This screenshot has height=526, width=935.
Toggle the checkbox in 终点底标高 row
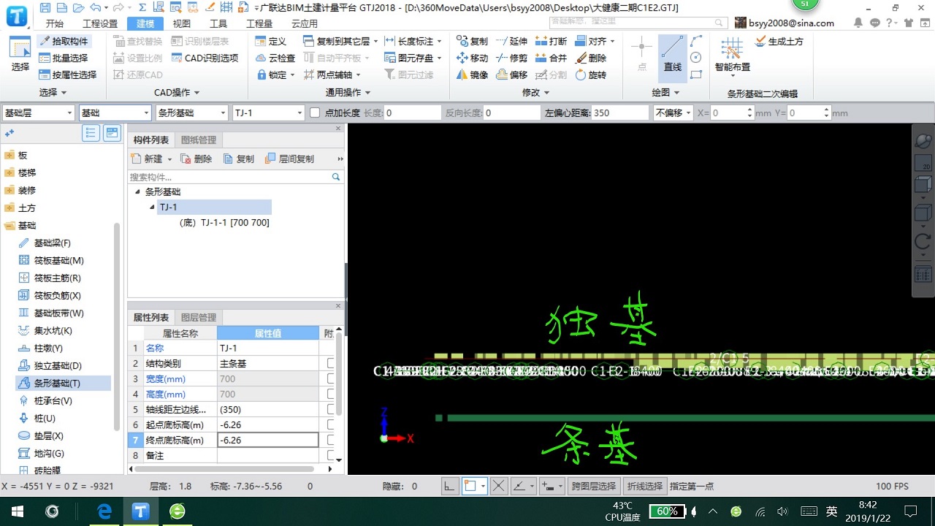click(x=331, y=440)
